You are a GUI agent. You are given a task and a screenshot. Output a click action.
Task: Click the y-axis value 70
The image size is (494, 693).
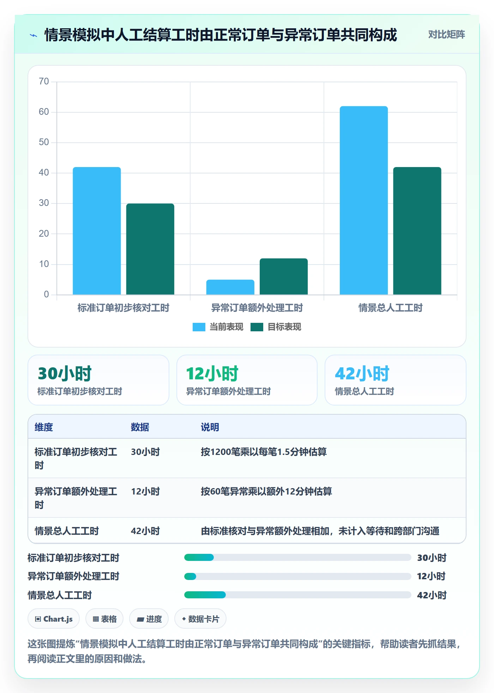44,82
